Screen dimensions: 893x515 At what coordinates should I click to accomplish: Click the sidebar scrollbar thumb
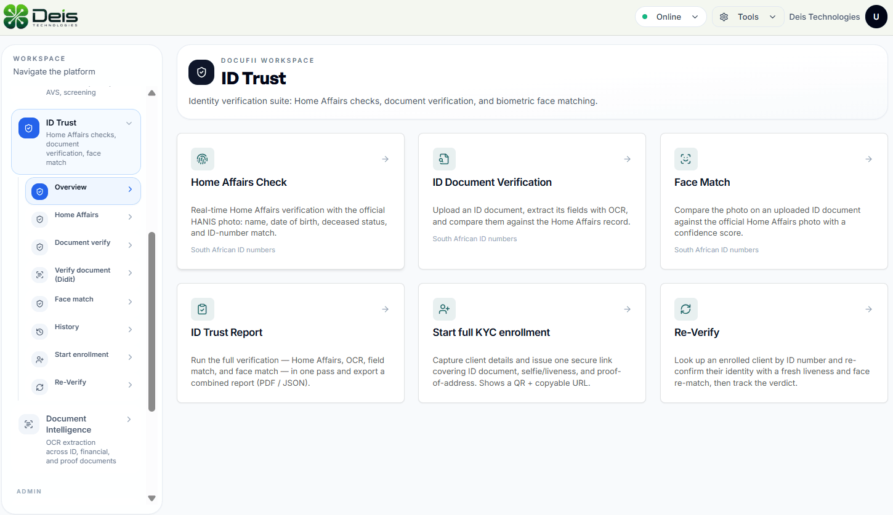(152, 321)
